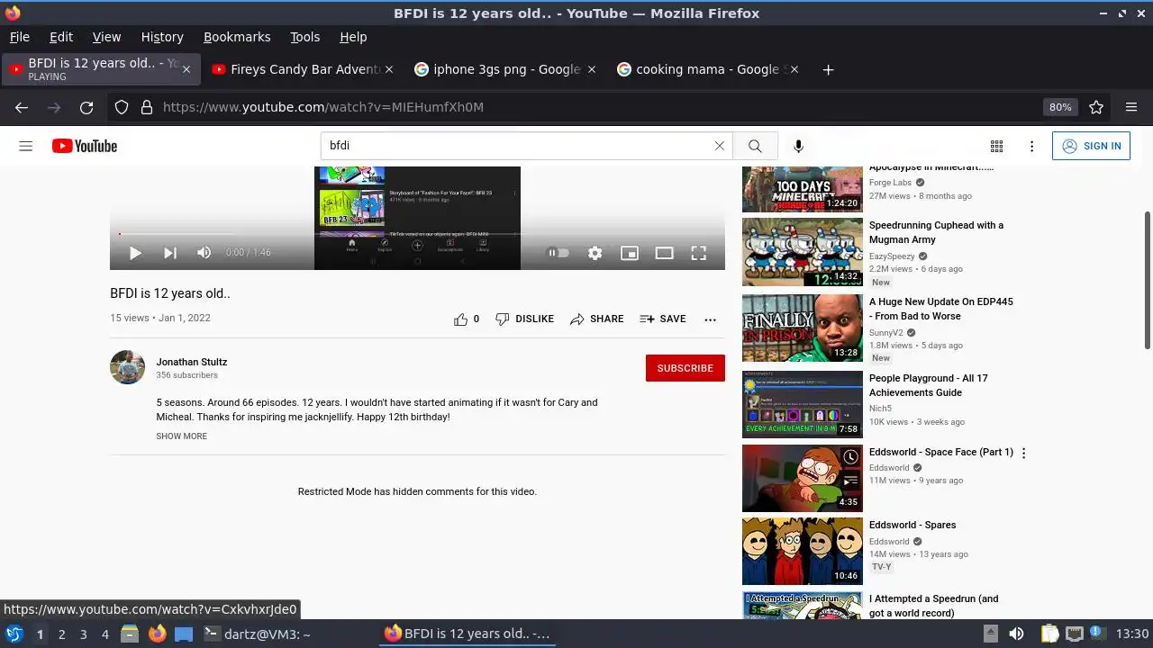Click the search magnifier button
Screen dimensions: 1153x648
[755, 146]
